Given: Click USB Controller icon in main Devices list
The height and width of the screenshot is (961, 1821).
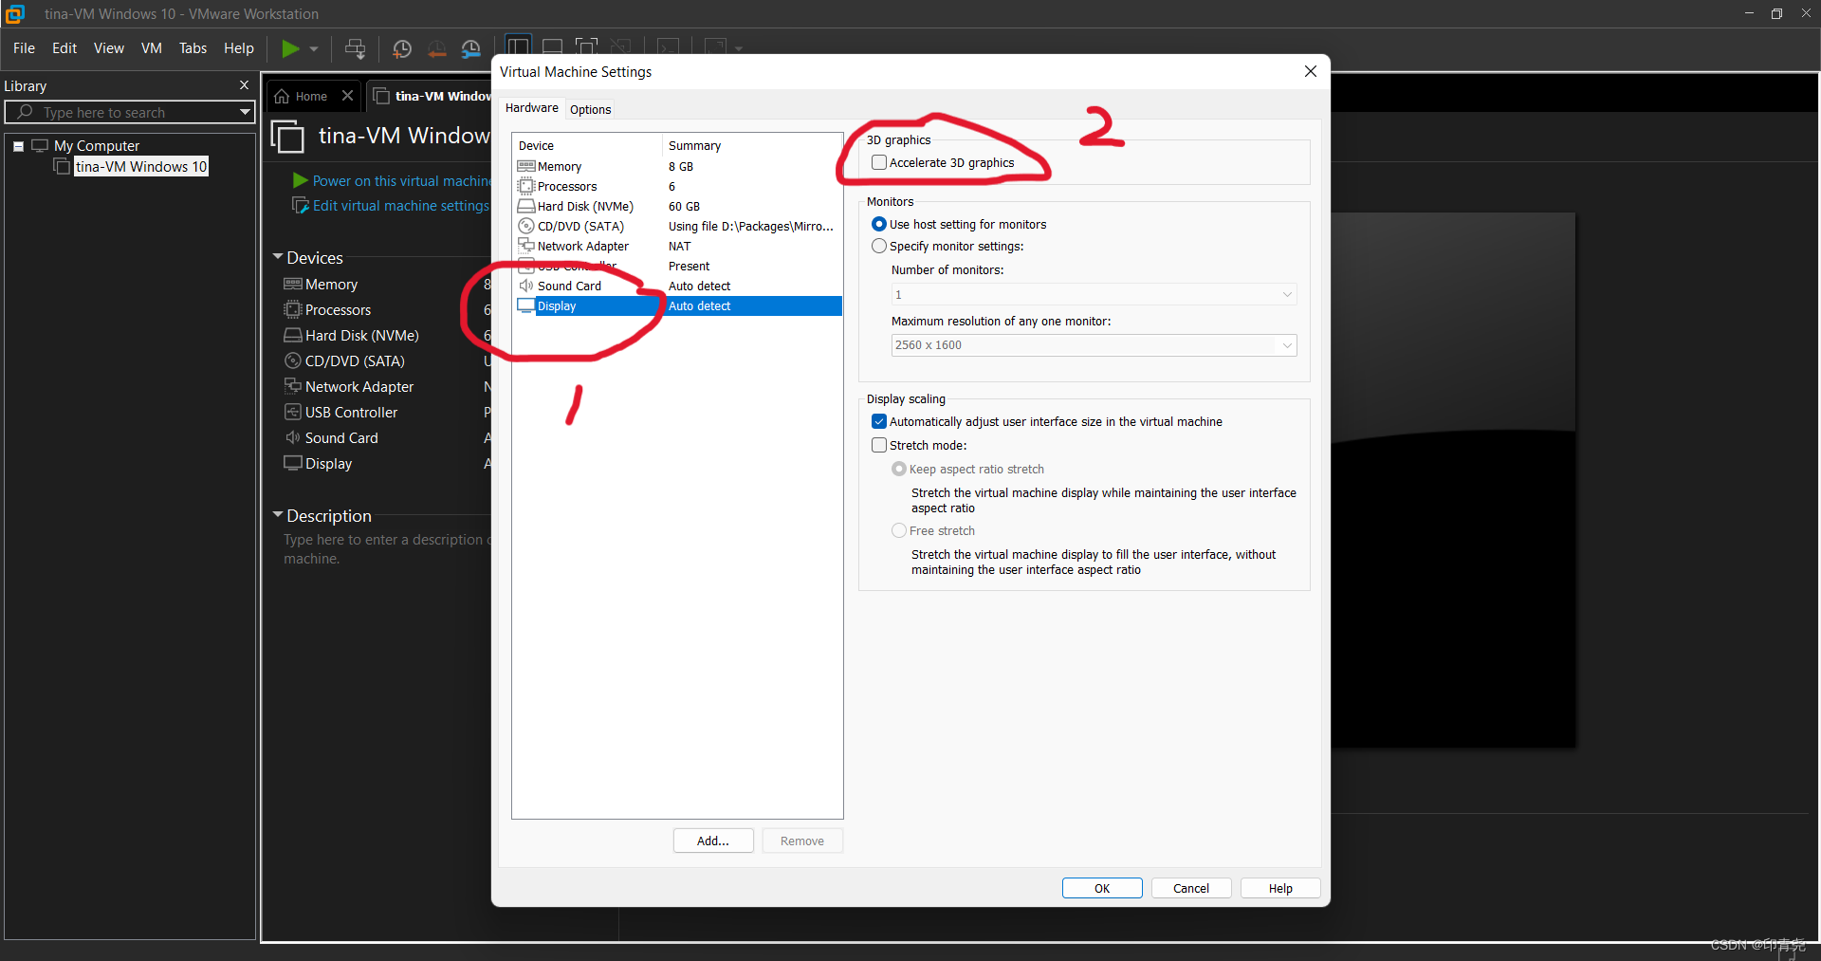Looking at the screenshot, I should [x=293, y=412].
